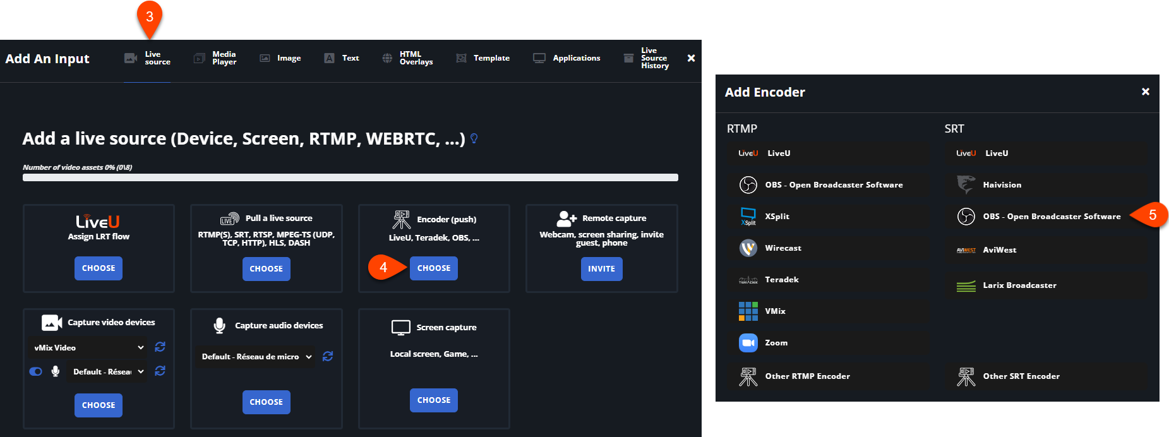Click the Pull a live source LIVE icon
The width and height of the screenshot is (1169, 437).
pos(229,218)
